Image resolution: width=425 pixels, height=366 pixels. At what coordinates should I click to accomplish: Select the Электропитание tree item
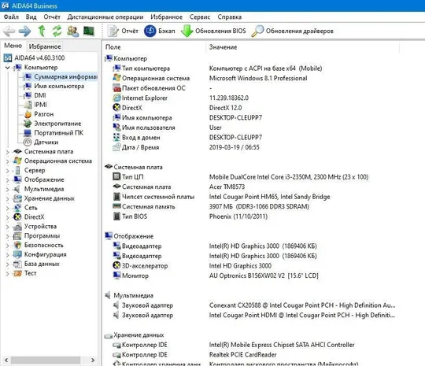[x=52, y=124]
